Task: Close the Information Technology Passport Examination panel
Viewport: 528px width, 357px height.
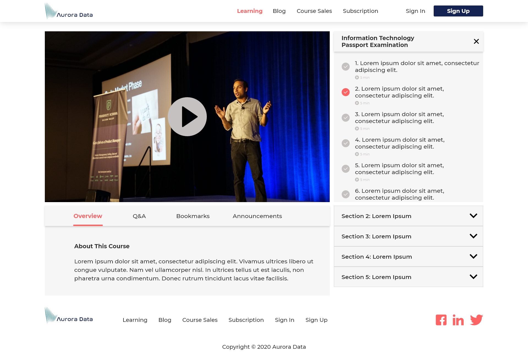Action: pos(476,41)
